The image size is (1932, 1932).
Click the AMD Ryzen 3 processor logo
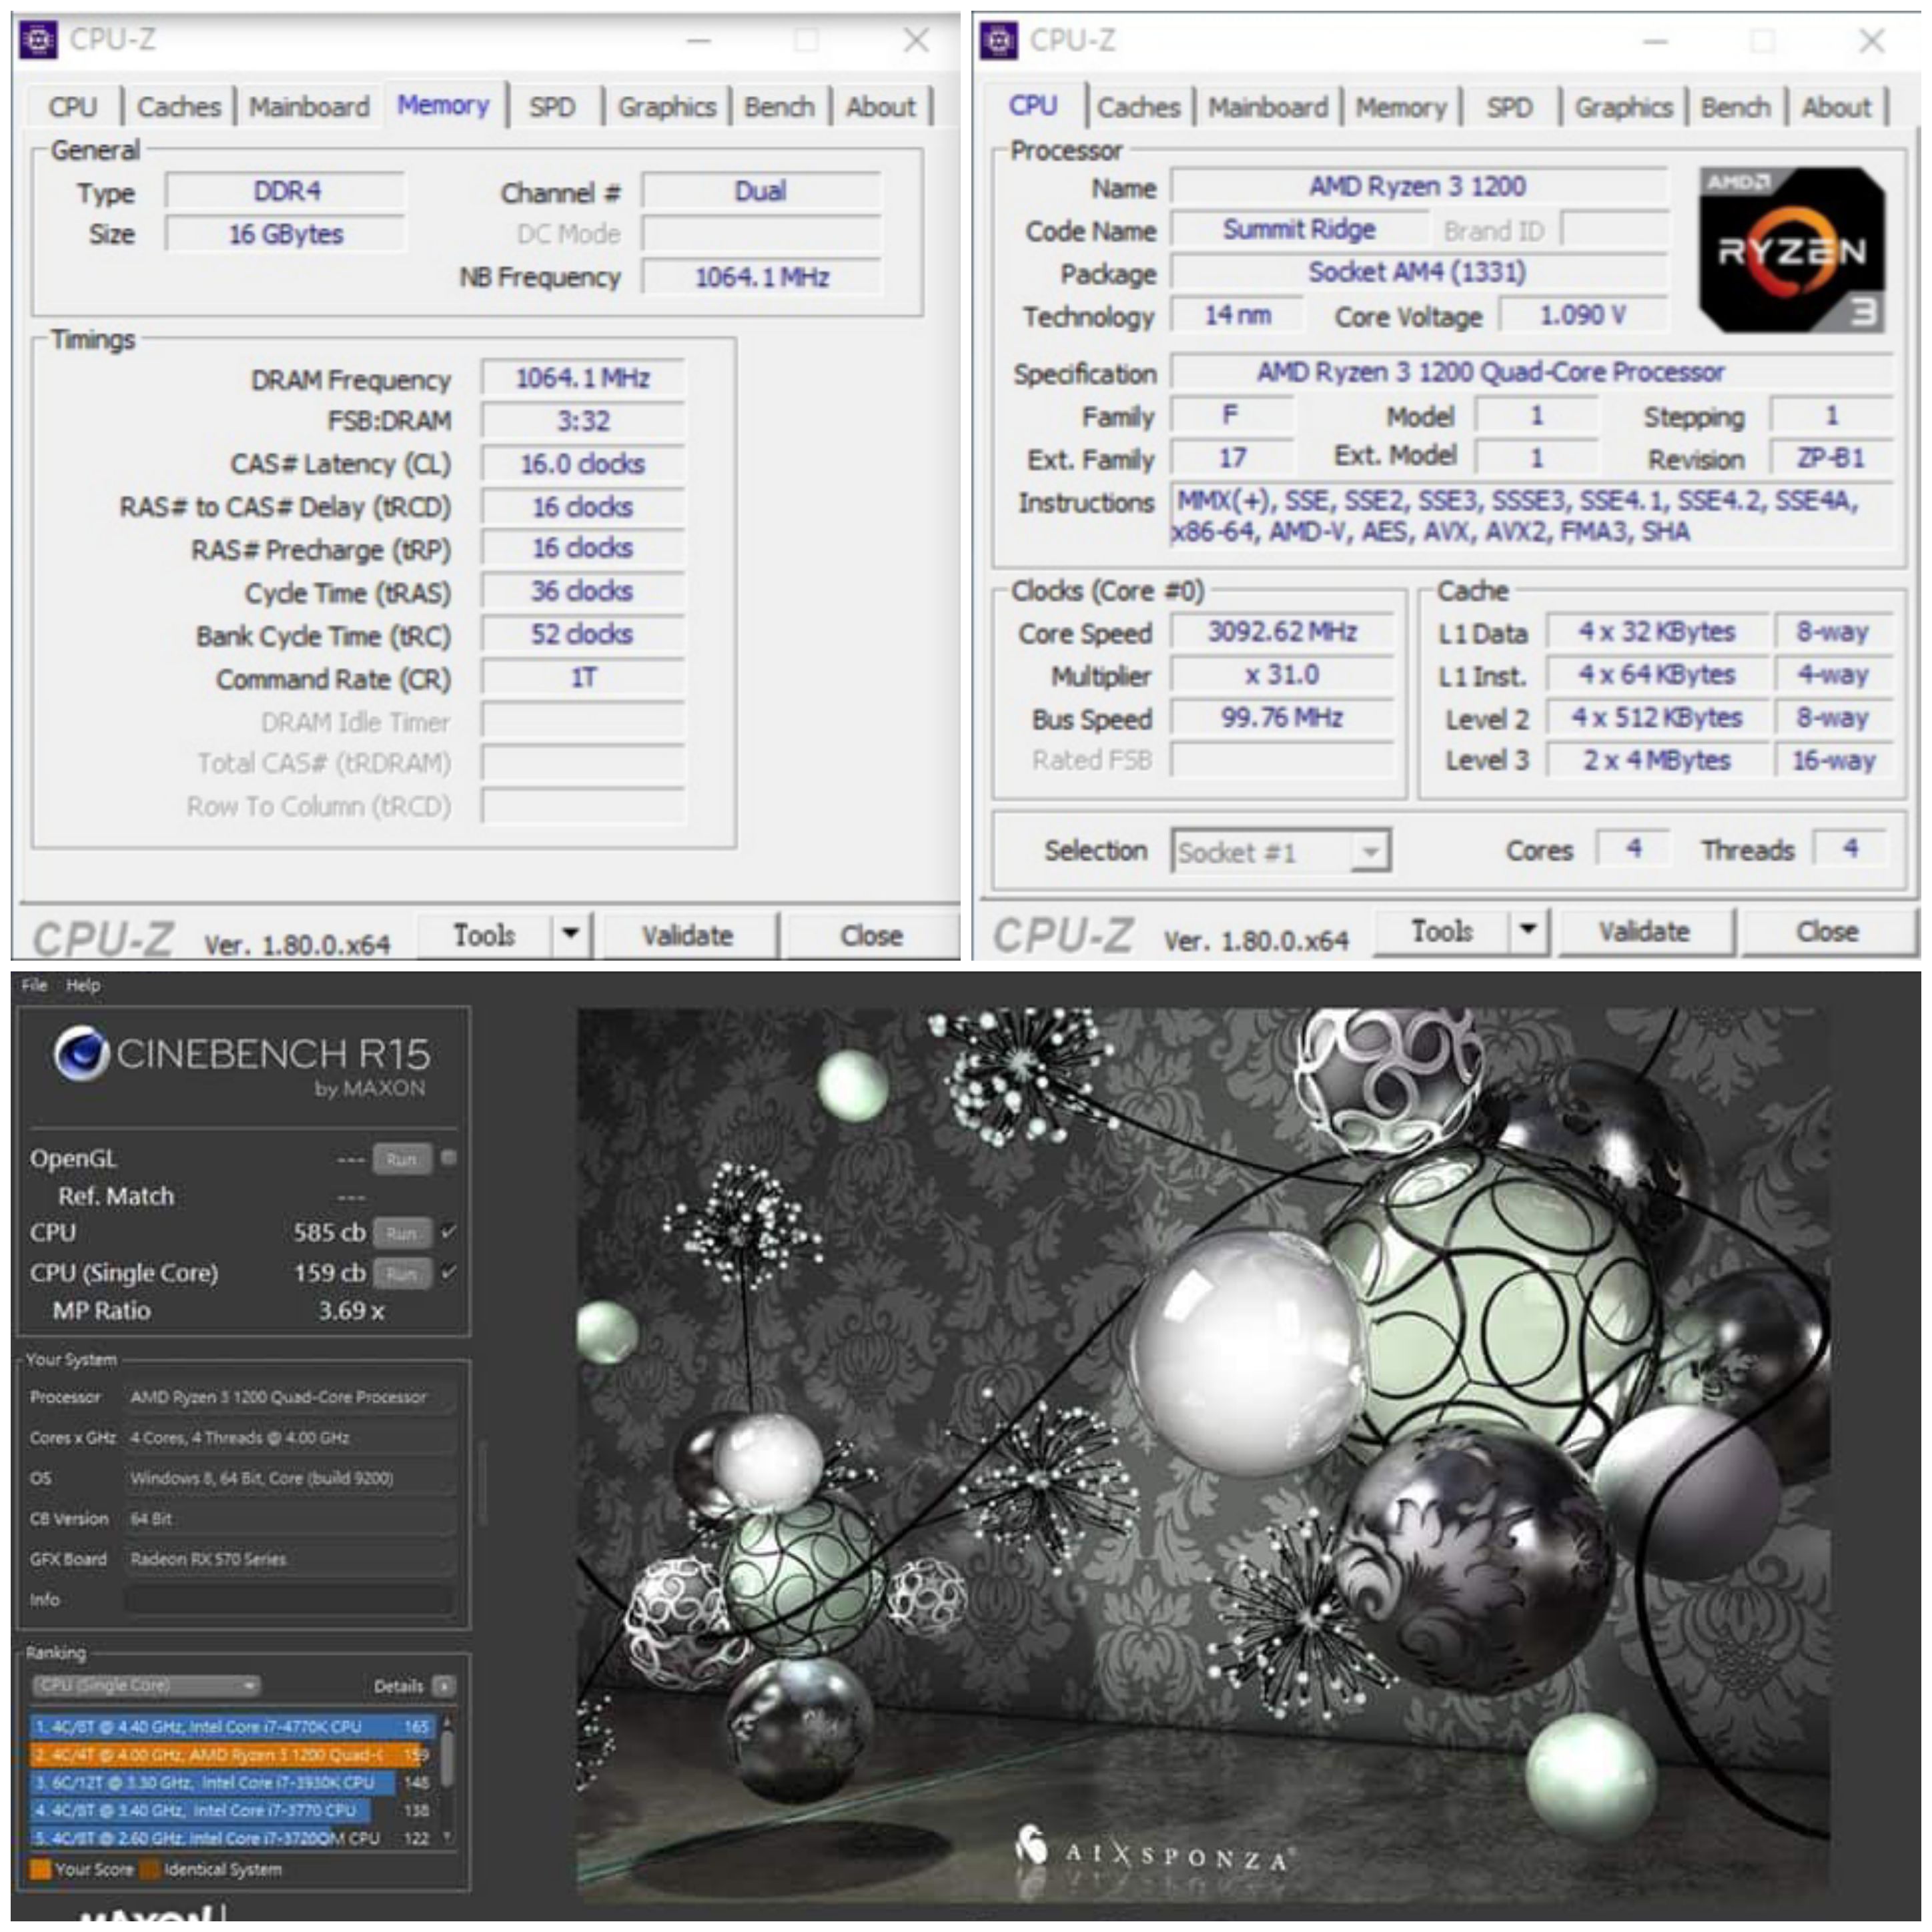(1792, 250)
